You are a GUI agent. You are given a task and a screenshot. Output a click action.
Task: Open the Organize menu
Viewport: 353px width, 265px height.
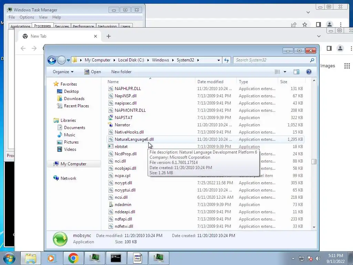(x=63, y=72)
